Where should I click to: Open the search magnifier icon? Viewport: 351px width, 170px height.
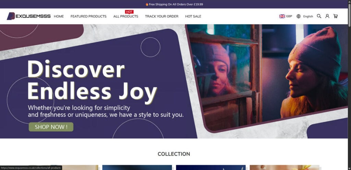point(319,16)
